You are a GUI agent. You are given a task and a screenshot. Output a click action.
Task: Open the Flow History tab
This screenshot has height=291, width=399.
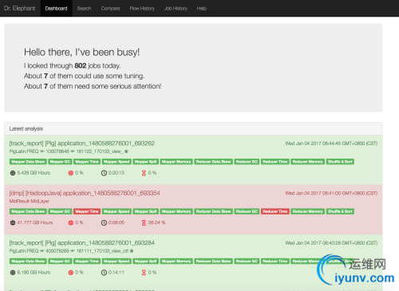[142, 8]
